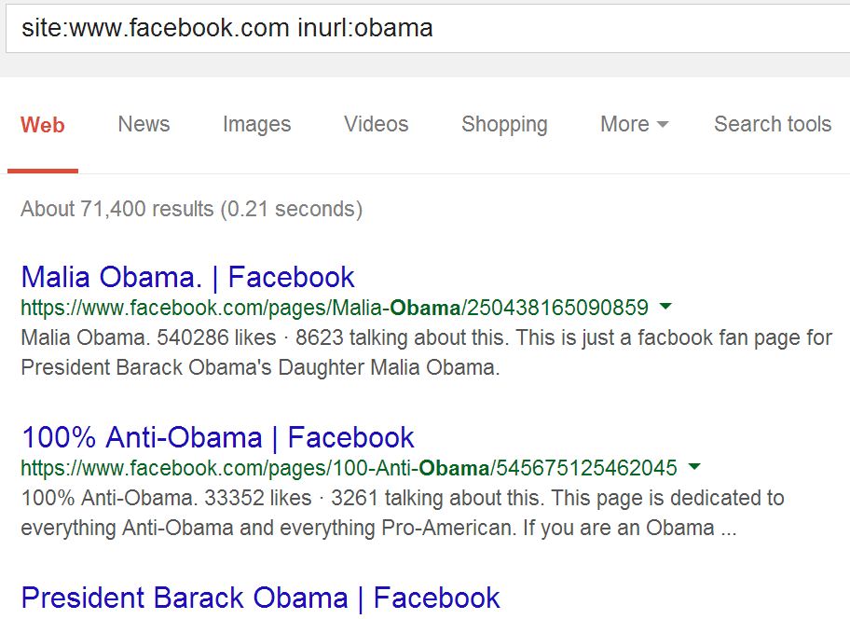This screenshot has height=619, width=850.
Task: Click the Malia Obama result description snippet
Action: [425, 351]
